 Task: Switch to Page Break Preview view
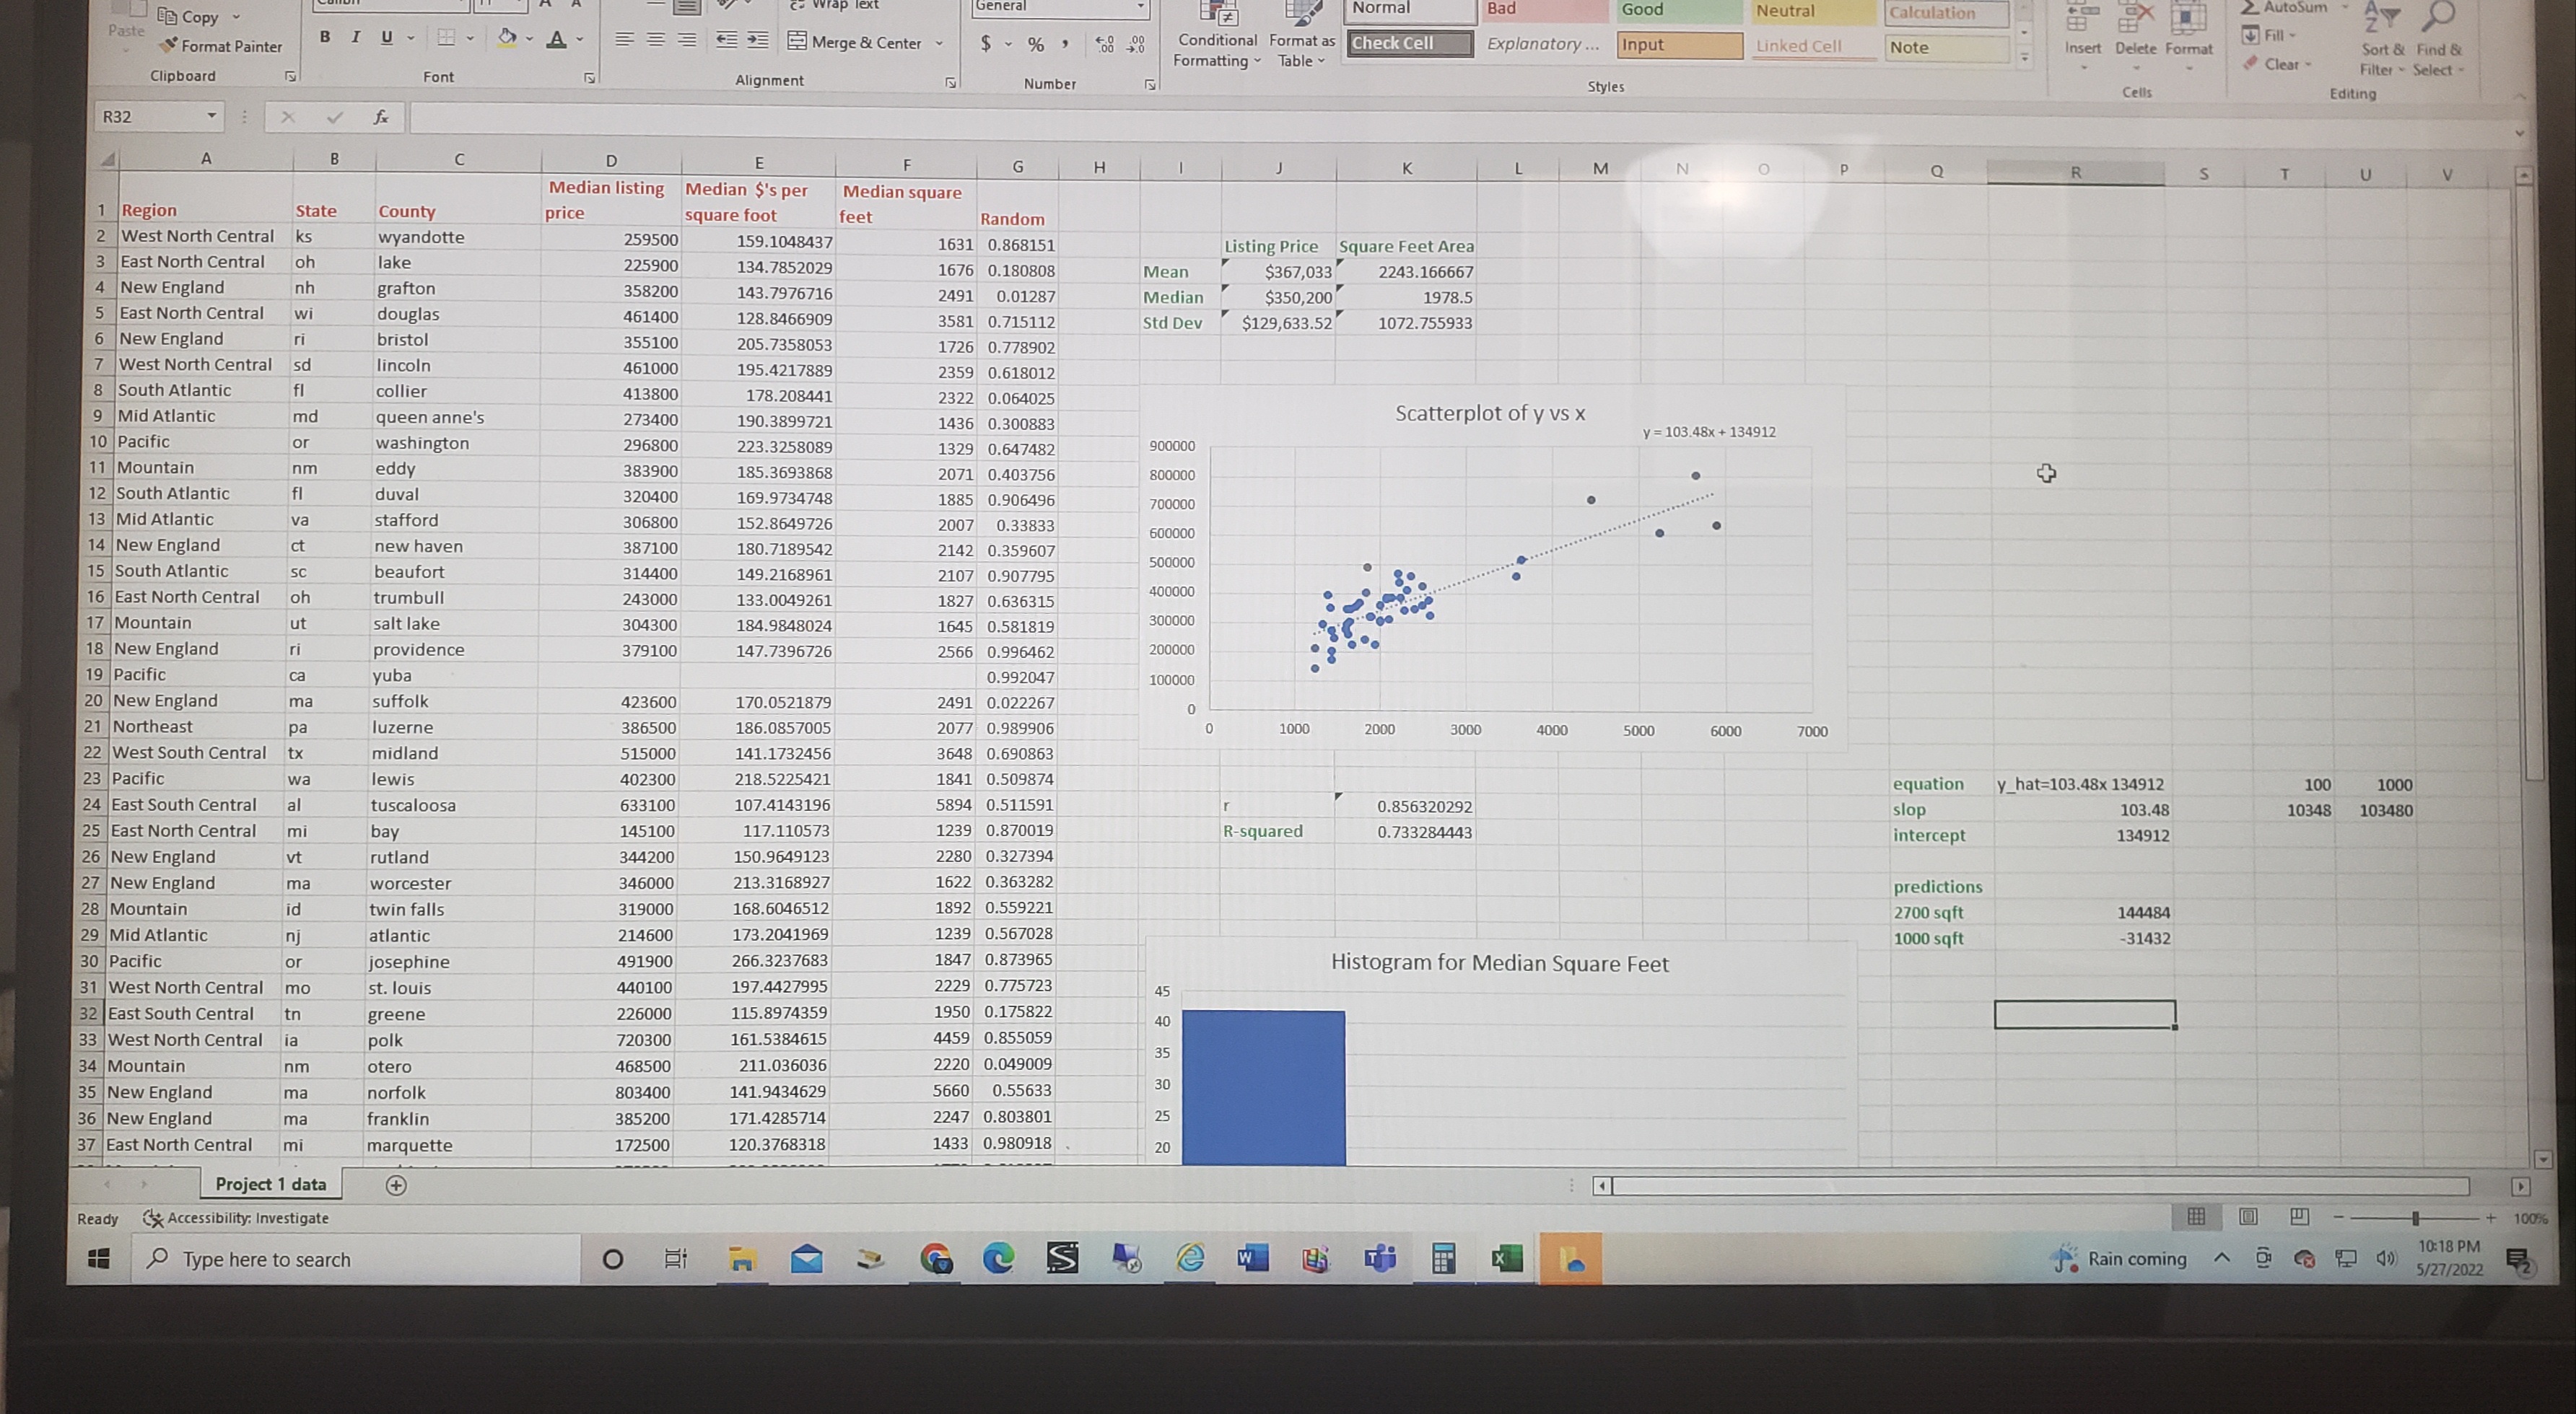click(2299, 1216)
